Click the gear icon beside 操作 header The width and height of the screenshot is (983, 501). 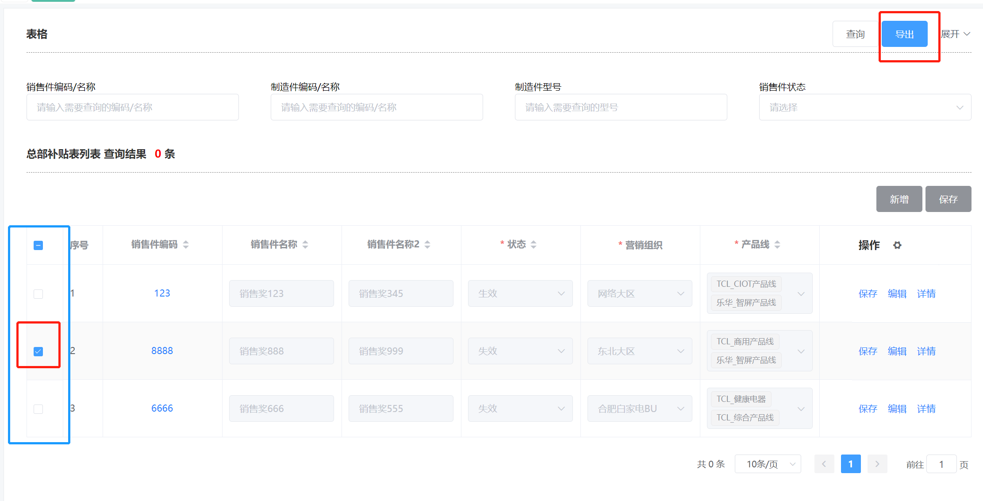pyautogui.click(x=897, y=245)
